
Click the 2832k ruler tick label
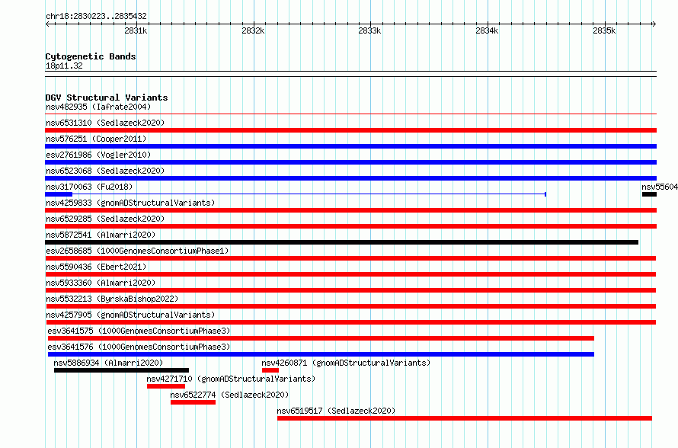pyautogui.click(x=253, y=30)
